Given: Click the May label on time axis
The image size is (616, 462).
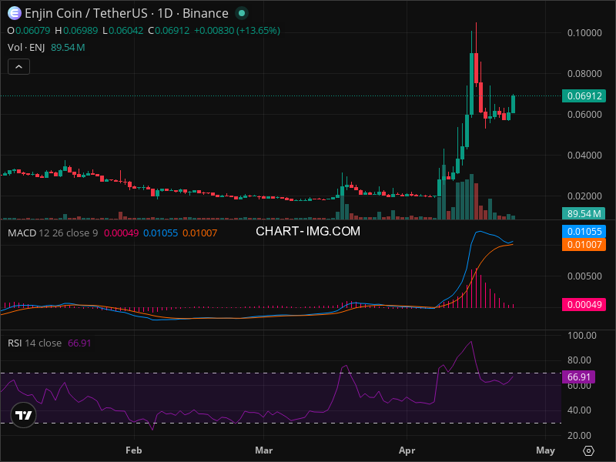Looking at the screenshot, I should (x=545, y=450).
